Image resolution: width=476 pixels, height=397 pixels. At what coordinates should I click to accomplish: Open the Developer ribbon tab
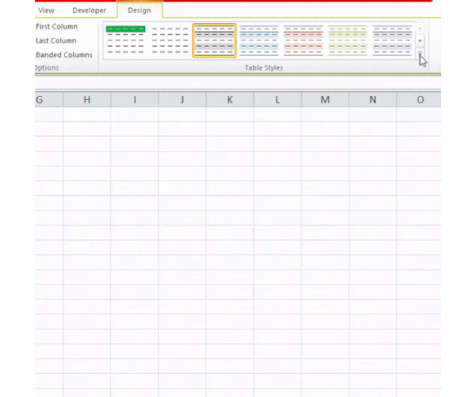pos(89,10)
